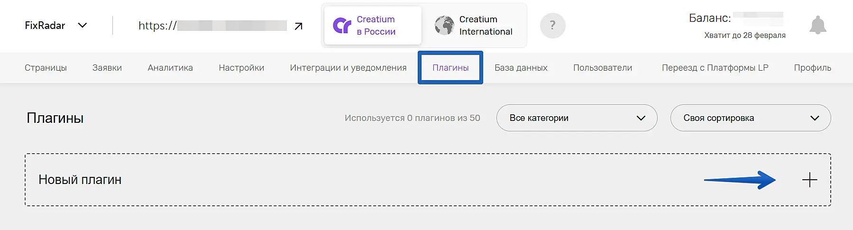This screenshot has width=853, height=230.
Task: Open site URL via external arrow icon
Action: pyautogui.click(x=298, y=26)
